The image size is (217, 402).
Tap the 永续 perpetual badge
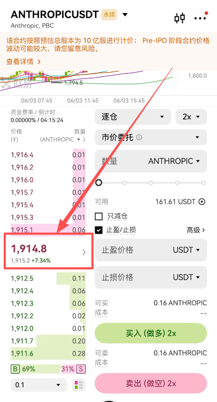109,15
